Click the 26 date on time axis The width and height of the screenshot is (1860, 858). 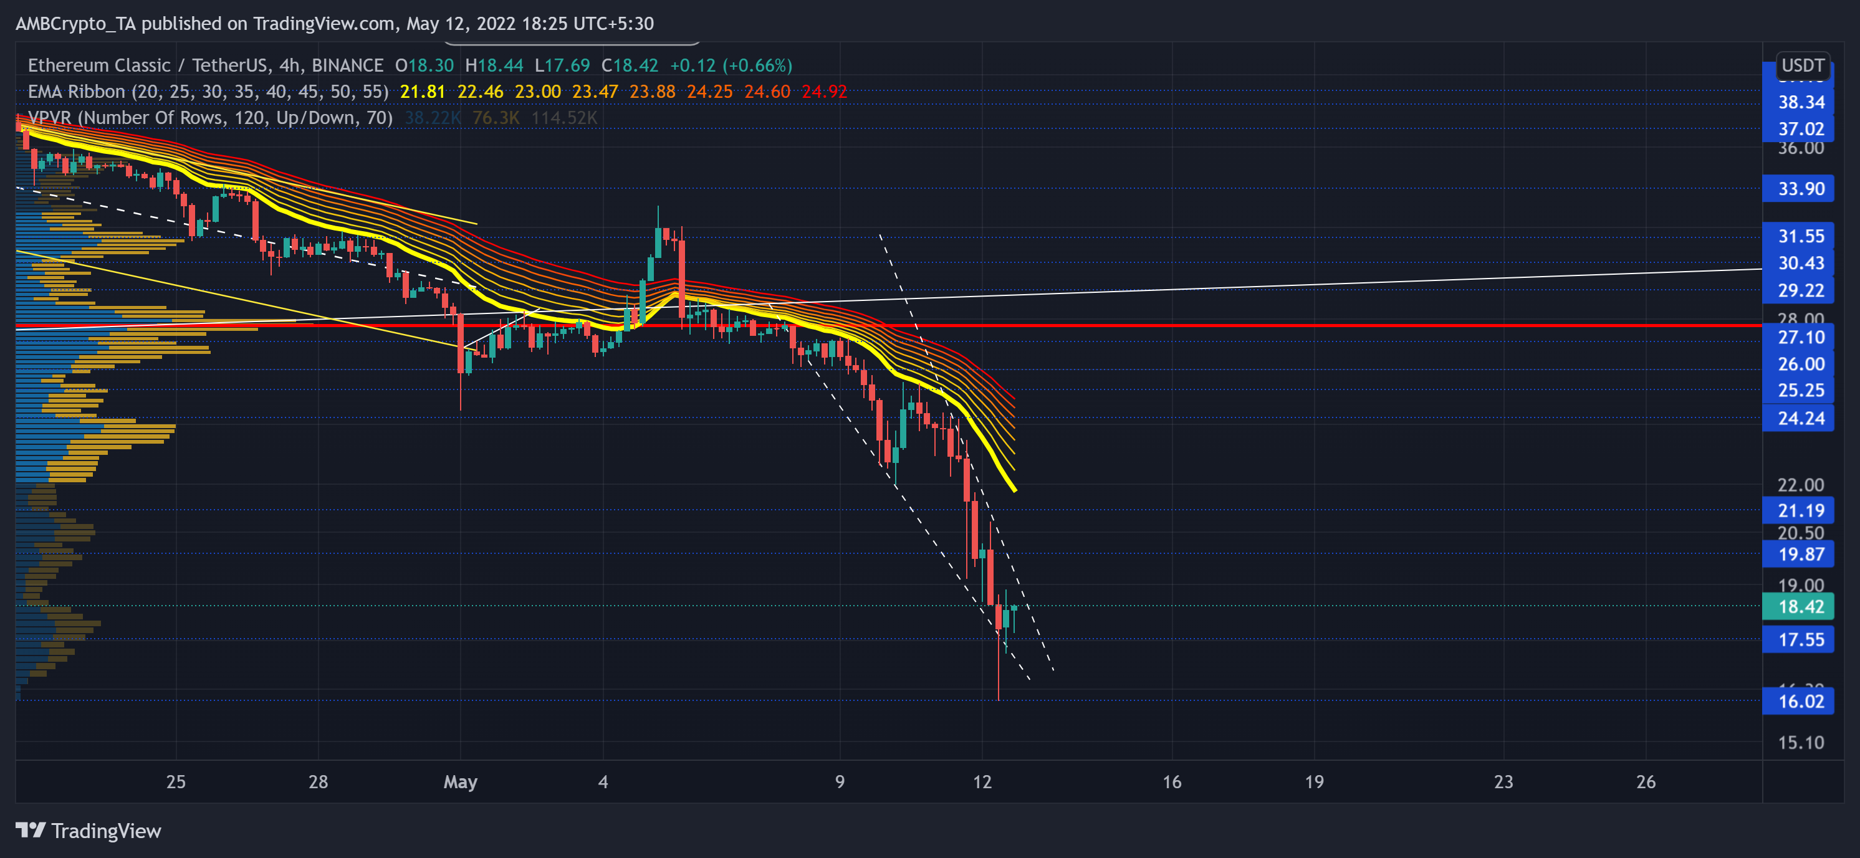[x=1646, y=782]
